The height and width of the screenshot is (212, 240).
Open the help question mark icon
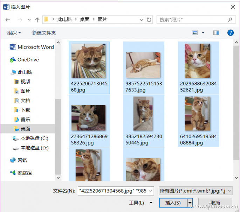tap(230, 33)
